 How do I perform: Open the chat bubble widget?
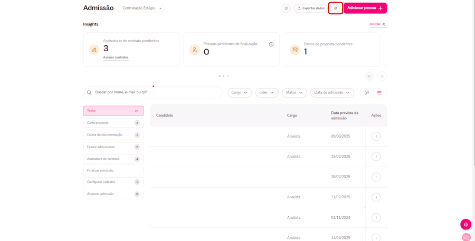click(x=467, y=237)
